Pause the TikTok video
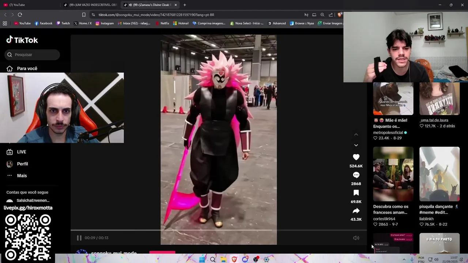The image size is (468, 263). point(79,238)
